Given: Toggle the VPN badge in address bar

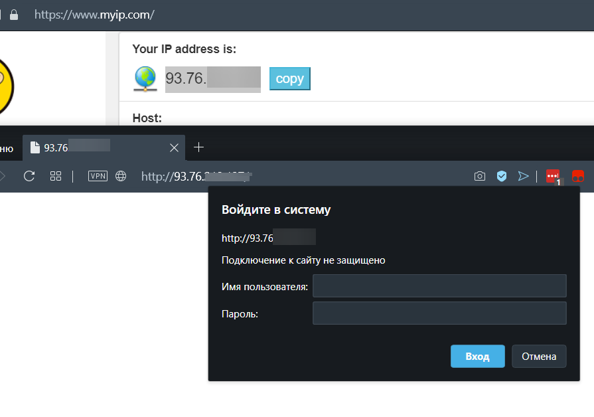Looking at the screenshot, I should [98, 176].
